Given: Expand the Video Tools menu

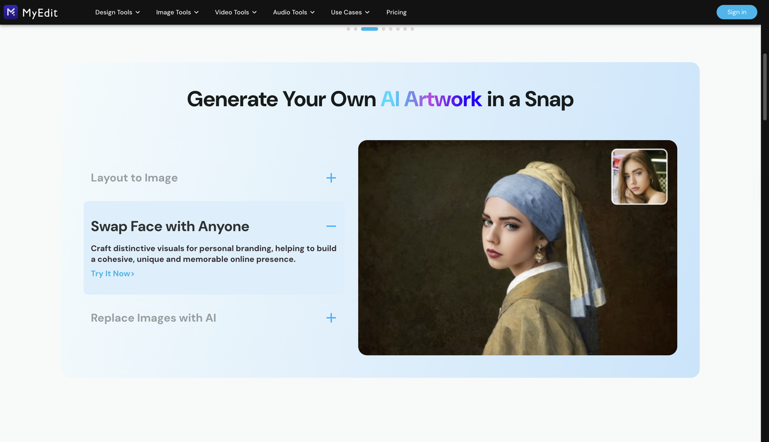Looking at the screenshot, I should tap(236, 12).
